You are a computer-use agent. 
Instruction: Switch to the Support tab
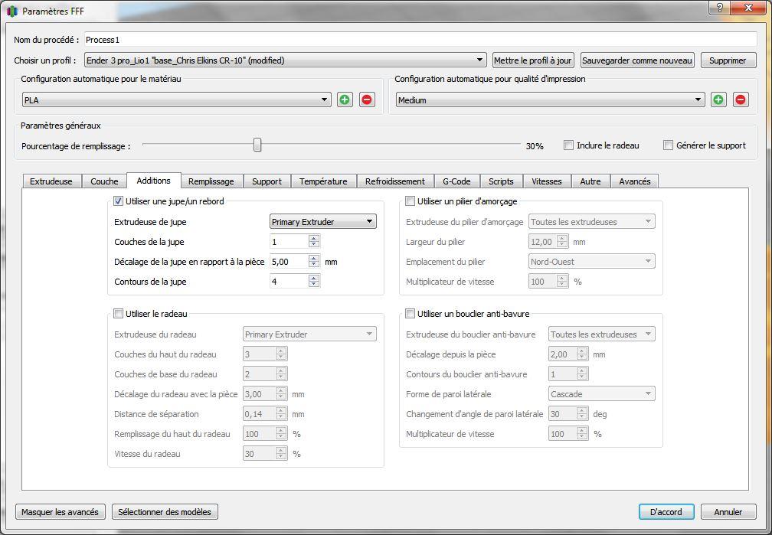(267, 181)
